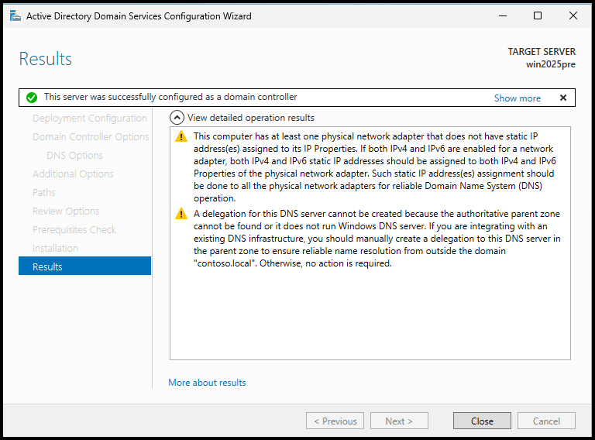Click the Show more link

[x=517, y=98]
